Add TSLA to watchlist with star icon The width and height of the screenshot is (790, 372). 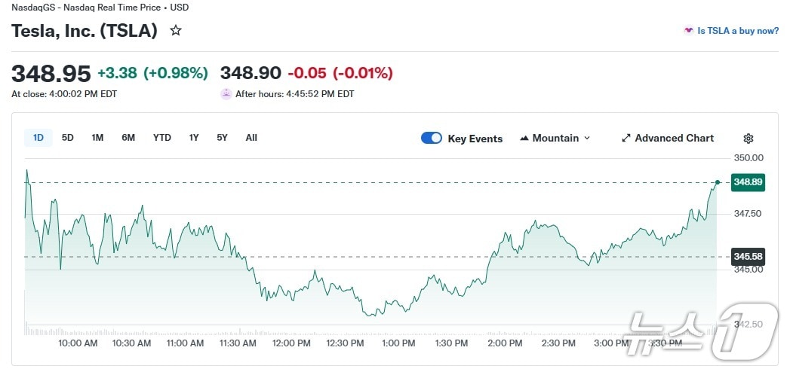tap(176, 31)
